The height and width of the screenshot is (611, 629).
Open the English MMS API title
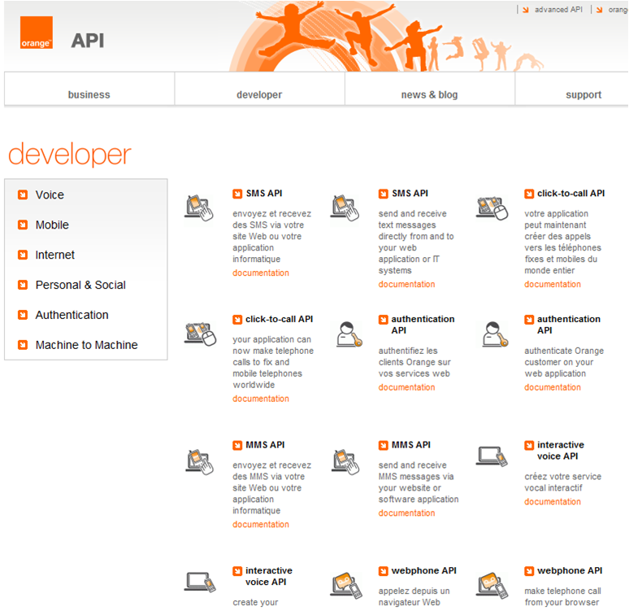pos(411,445)
